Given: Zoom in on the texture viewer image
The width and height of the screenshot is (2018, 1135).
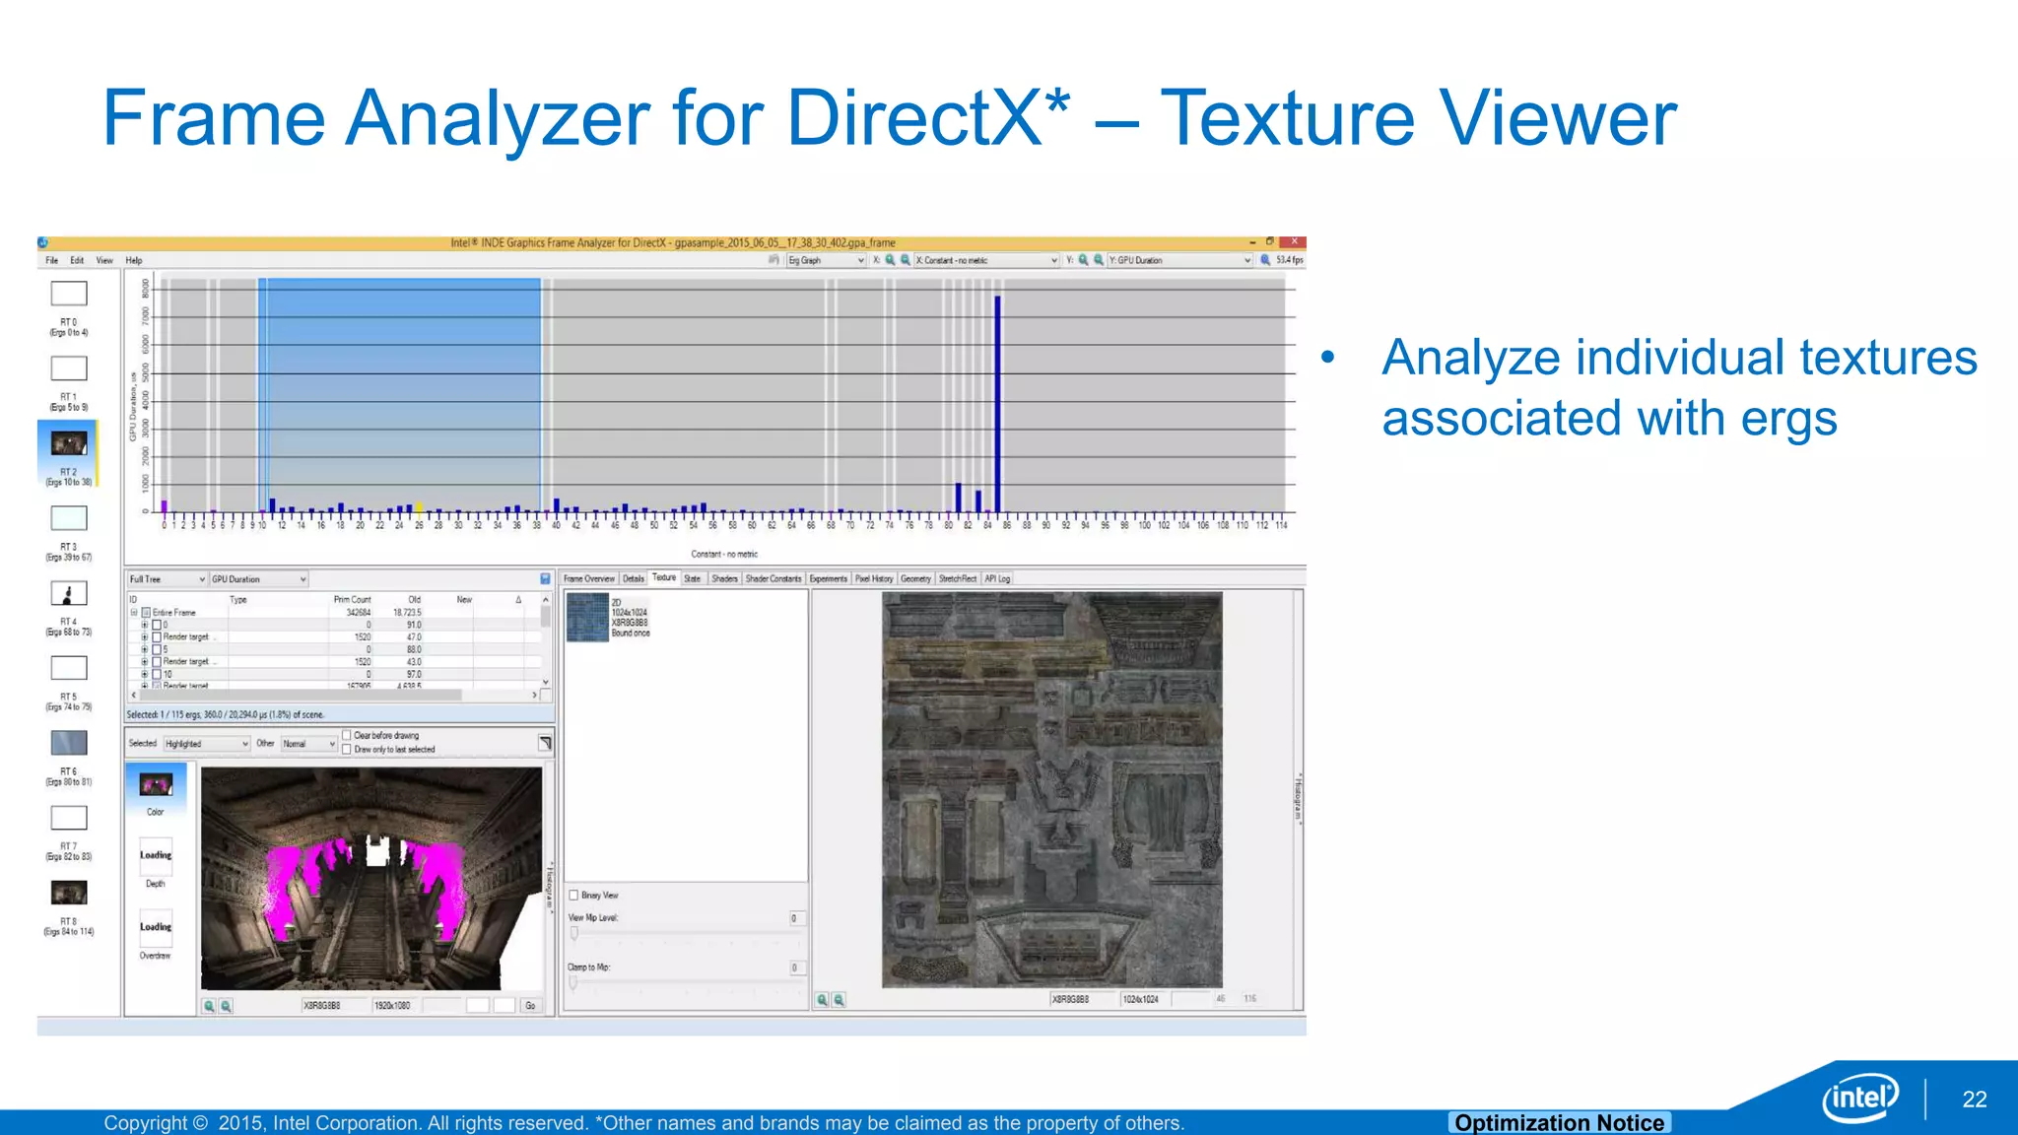Looking at the screenshot, I should 822,1000.
